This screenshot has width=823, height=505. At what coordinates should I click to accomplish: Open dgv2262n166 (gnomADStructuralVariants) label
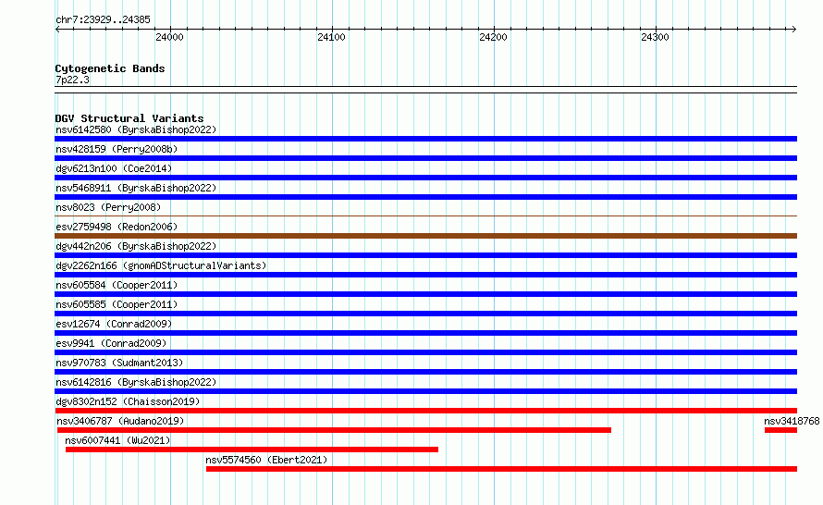pos(161,265)
